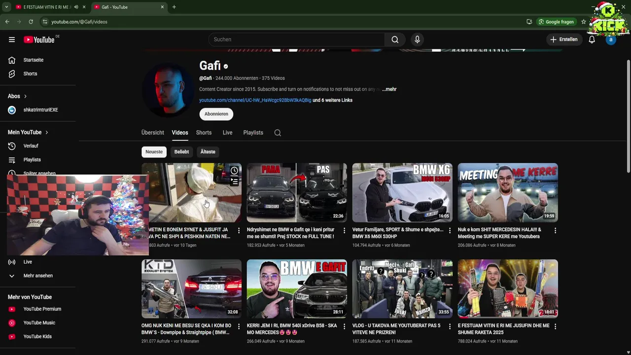Click the search magnifier button
This screenshot has height=355, width=631.
395,39
